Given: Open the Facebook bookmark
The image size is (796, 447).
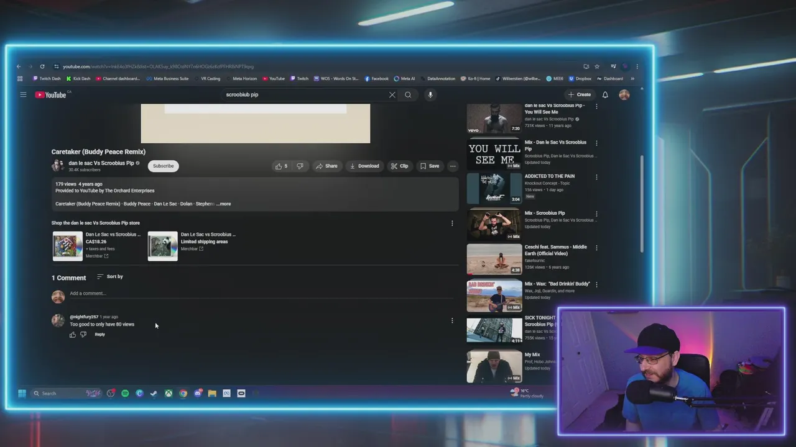Looking at the screenshot, I should [x=376, y=79].
